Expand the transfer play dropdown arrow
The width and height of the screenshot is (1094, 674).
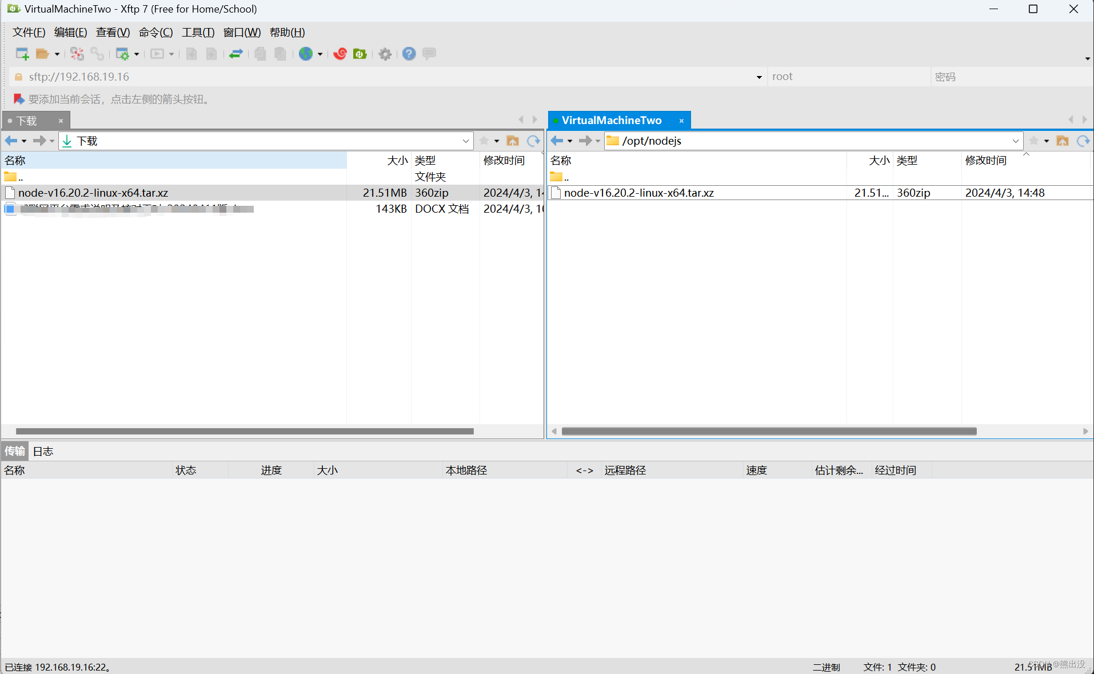171,54
